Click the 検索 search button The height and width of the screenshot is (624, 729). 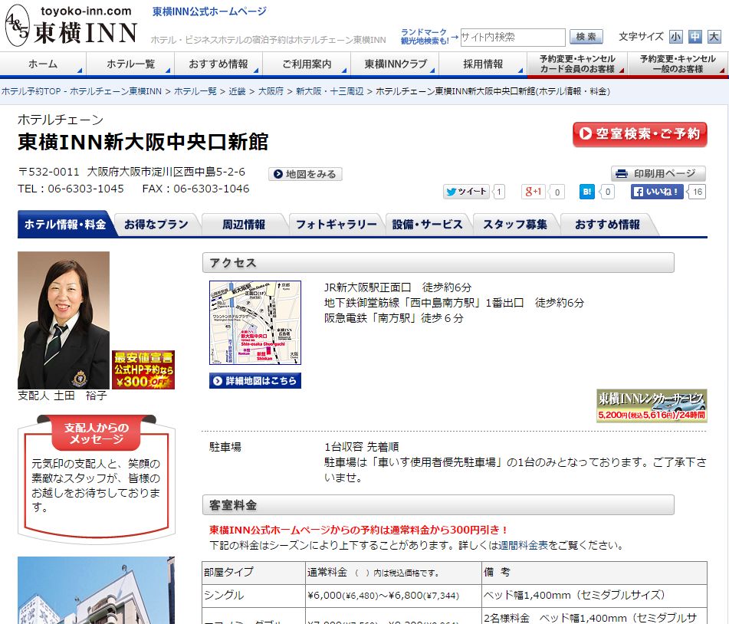tap(586, 37)
